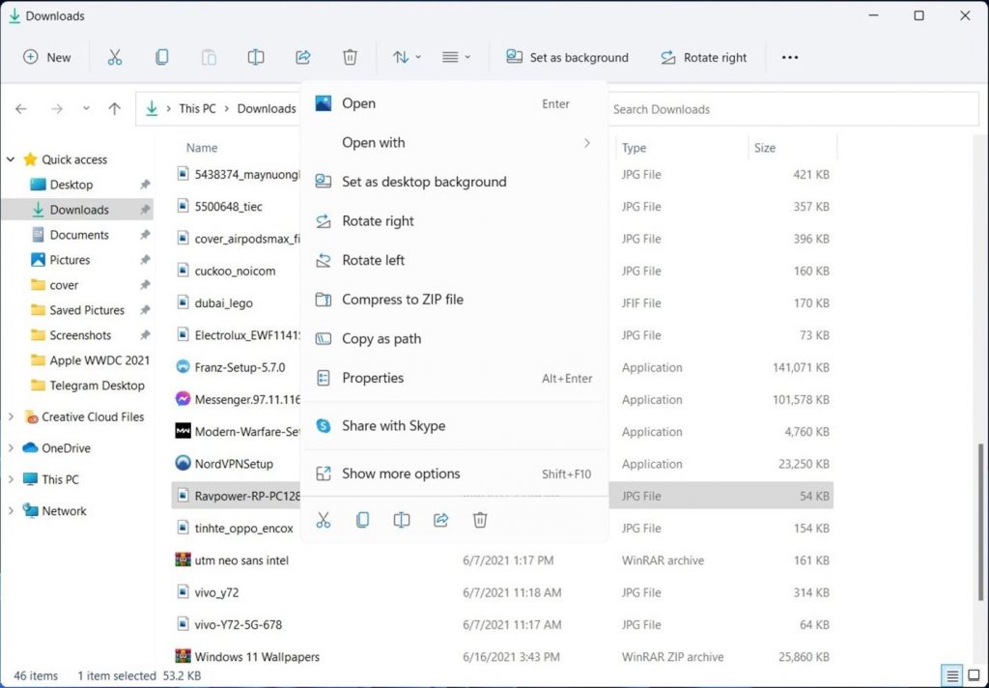Expand This PC in the sidebar

(x=10, y=479)
